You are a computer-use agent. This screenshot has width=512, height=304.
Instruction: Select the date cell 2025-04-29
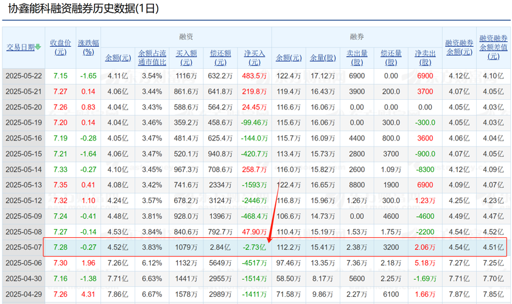(24, 294)
